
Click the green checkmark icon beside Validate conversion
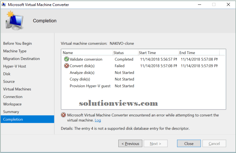(x=66, y=59)
